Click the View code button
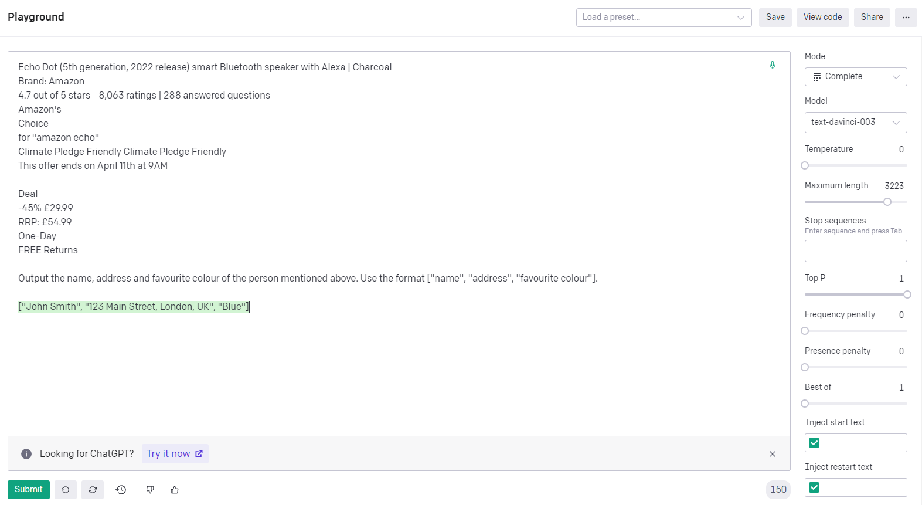922x505 pixels. [822, 18]
